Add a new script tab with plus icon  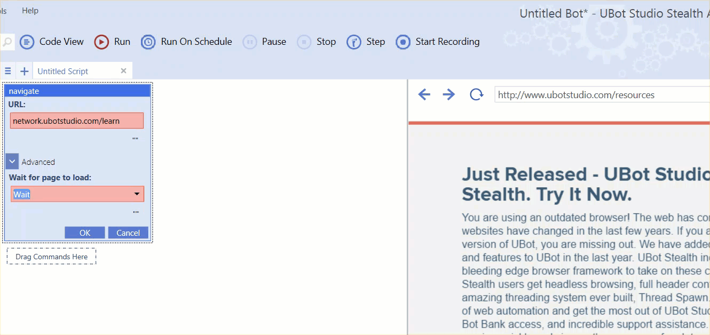coord(24,71)
